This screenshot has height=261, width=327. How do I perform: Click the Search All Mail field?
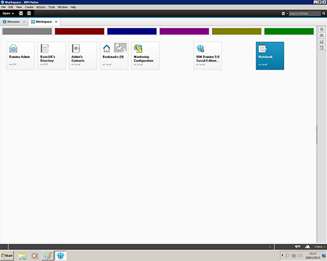(305, 14)
